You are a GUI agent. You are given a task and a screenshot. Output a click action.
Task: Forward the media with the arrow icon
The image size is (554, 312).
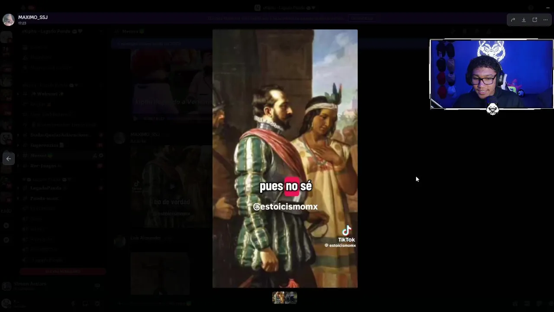tap(513, 20)
